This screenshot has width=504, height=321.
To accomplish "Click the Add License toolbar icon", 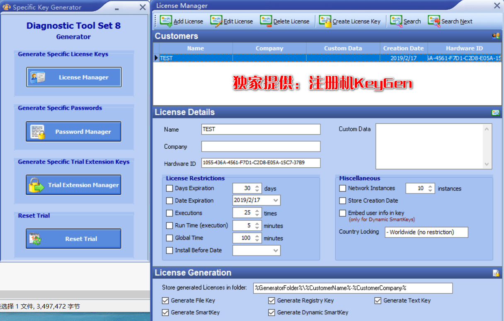I will (x=166, y=21).
